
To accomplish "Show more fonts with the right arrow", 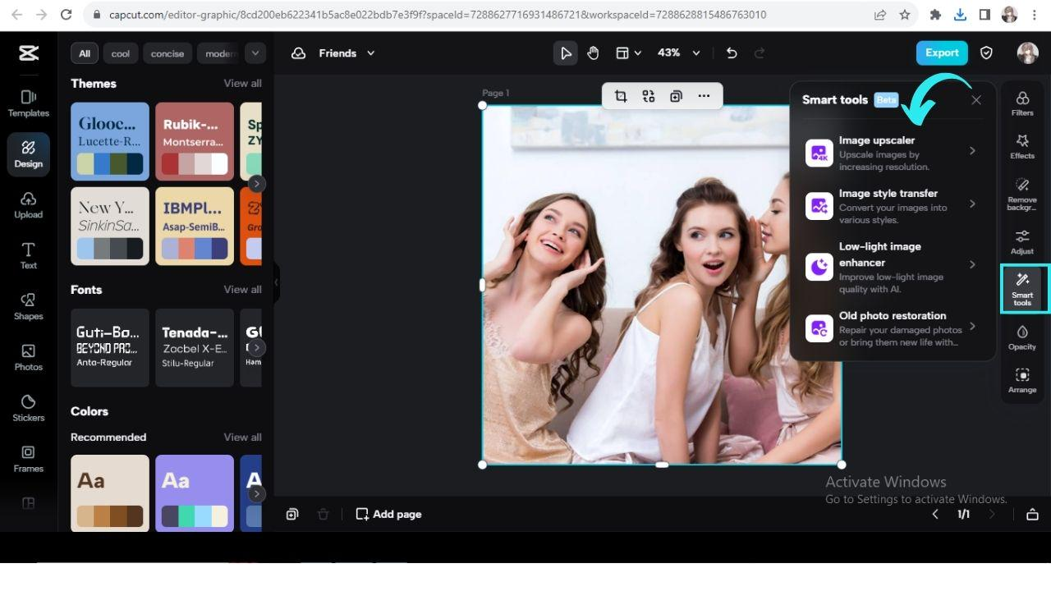I will 256,347.
